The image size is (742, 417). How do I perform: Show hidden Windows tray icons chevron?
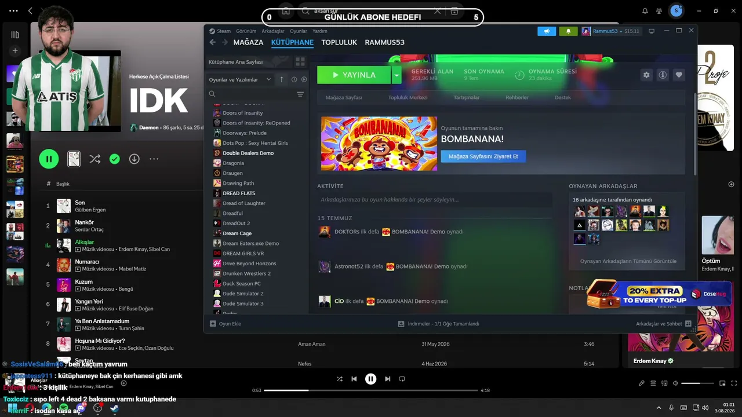tap(659, 408)
